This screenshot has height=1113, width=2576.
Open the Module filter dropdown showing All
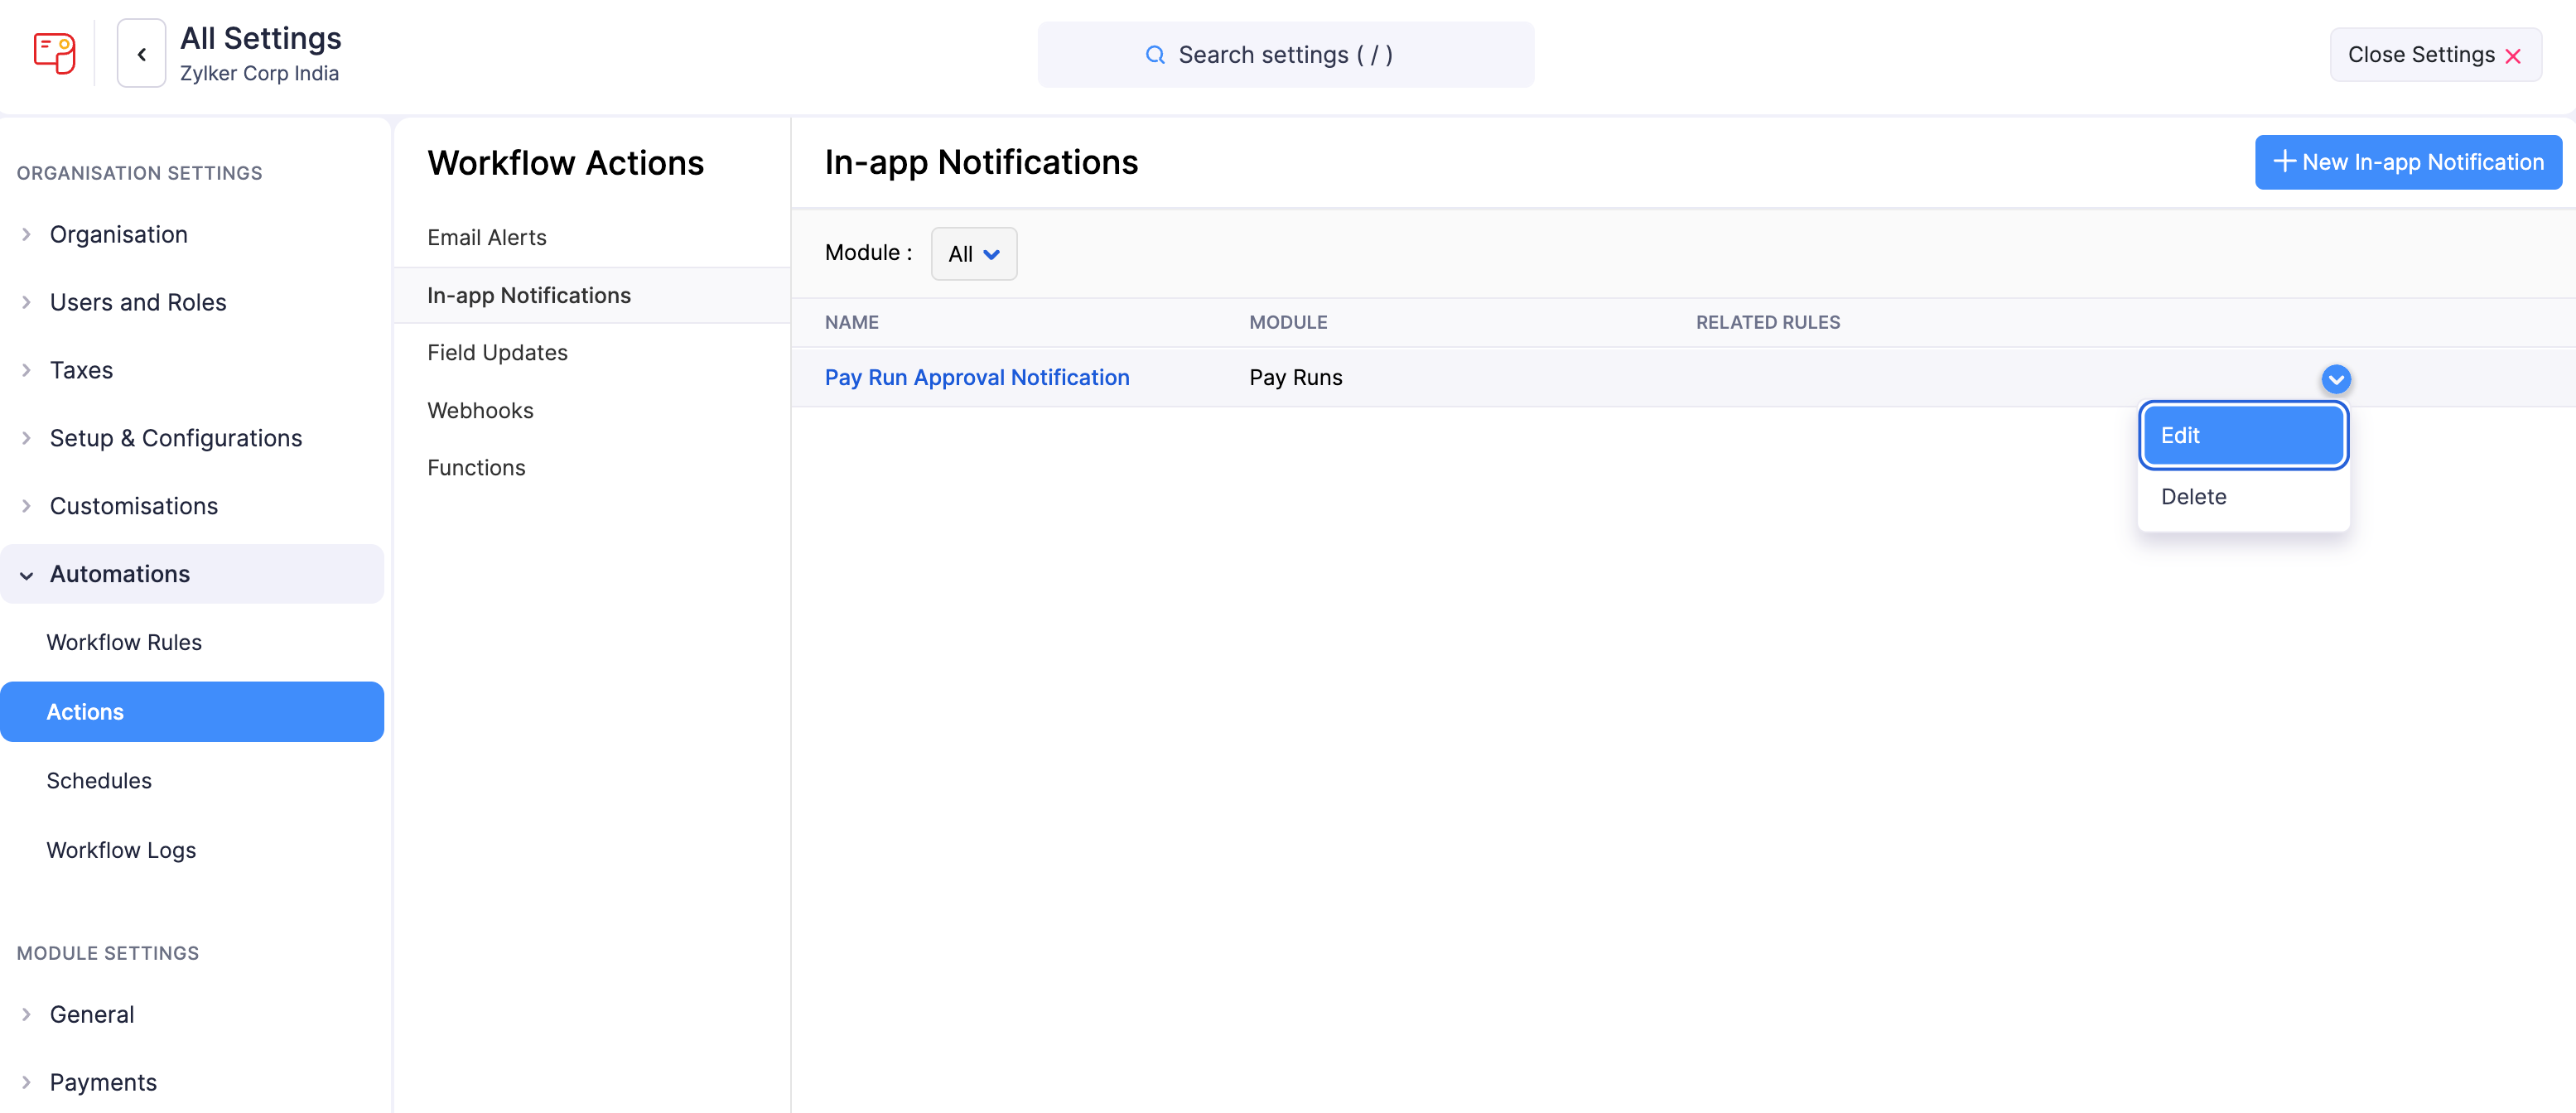(974, 254)
